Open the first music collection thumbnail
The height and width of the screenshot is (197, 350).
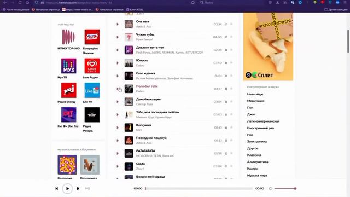click(67, 165)
